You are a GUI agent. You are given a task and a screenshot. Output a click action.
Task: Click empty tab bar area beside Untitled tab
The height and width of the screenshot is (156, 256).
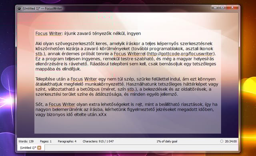coord(141,148)
